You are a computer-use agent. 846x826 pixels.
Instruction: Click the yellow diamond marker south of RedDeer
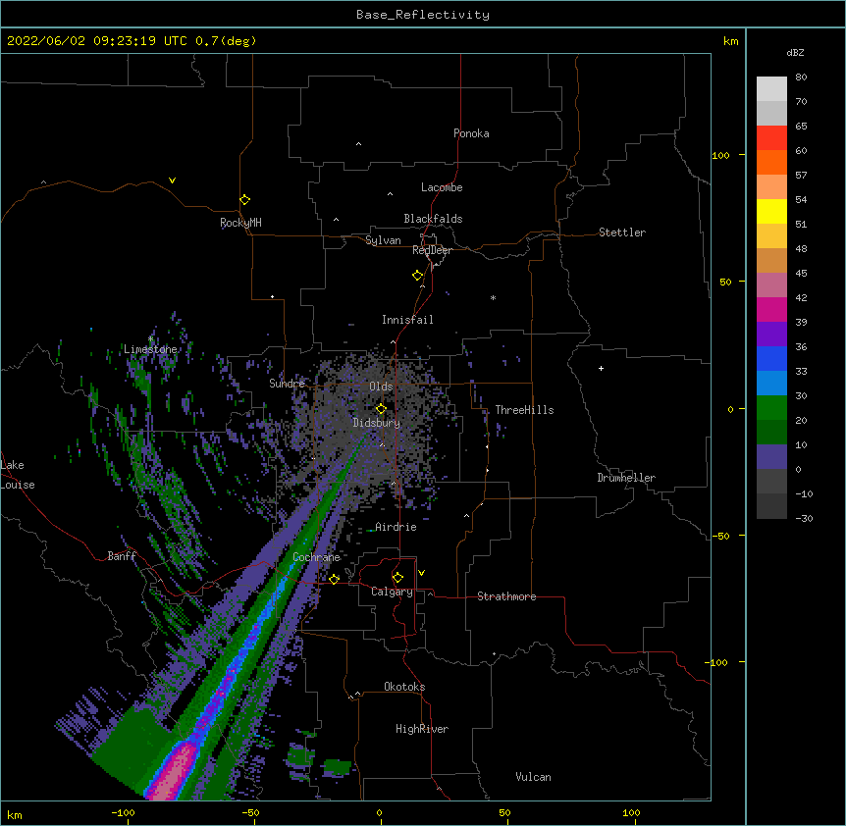click(418, 276)
